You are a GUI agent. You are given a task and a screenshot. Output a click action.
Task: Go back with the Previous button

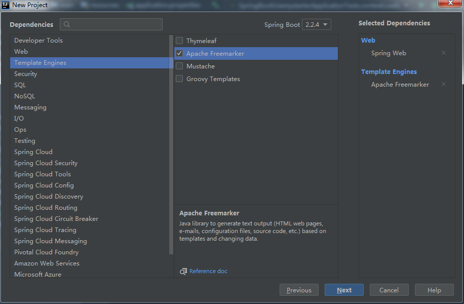pos(299,290)
